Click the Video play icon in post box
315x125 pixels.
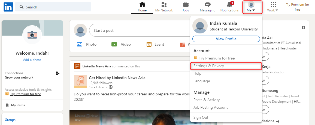click(x=114, y=44)
